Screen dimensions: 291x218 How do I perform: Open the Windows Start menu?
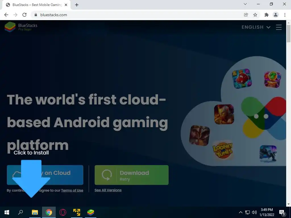point(7,212)
